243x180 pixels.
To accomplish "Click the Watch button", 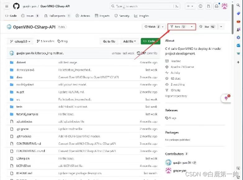I will tap(152, 27).
